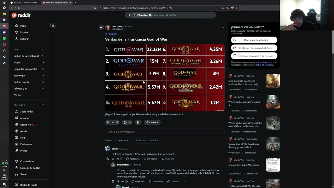Upvote the God of War sales post
334x188 pixels.
(x=108, y=122)
